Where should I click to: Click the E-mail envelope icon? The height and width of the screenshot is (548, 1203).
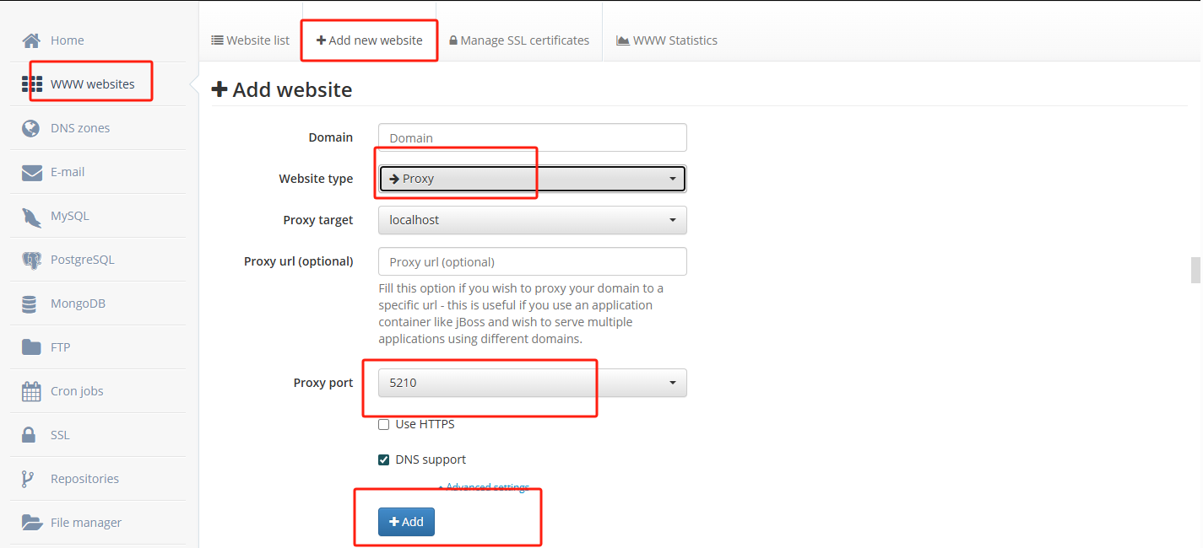click(31, 172)
